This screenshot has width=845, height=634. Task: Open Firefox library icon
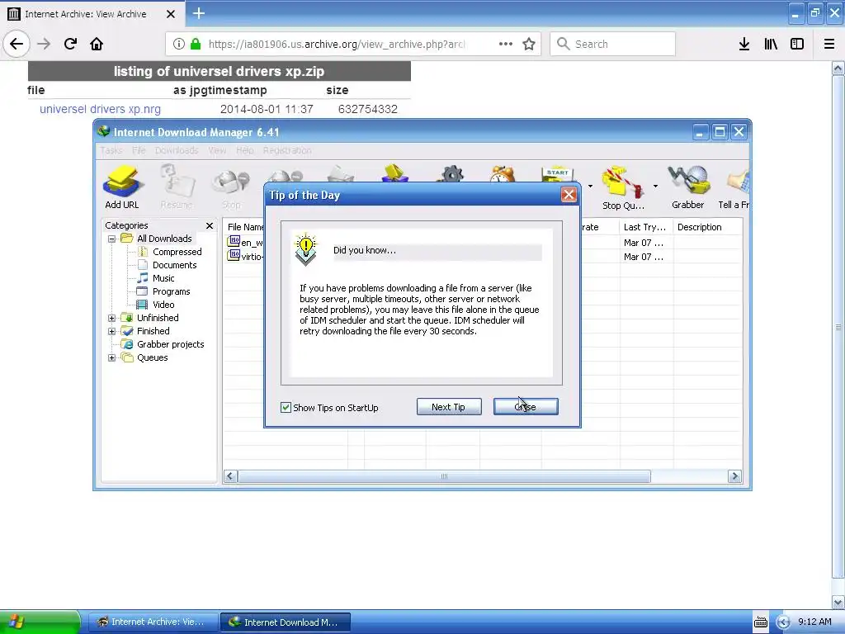771,44
